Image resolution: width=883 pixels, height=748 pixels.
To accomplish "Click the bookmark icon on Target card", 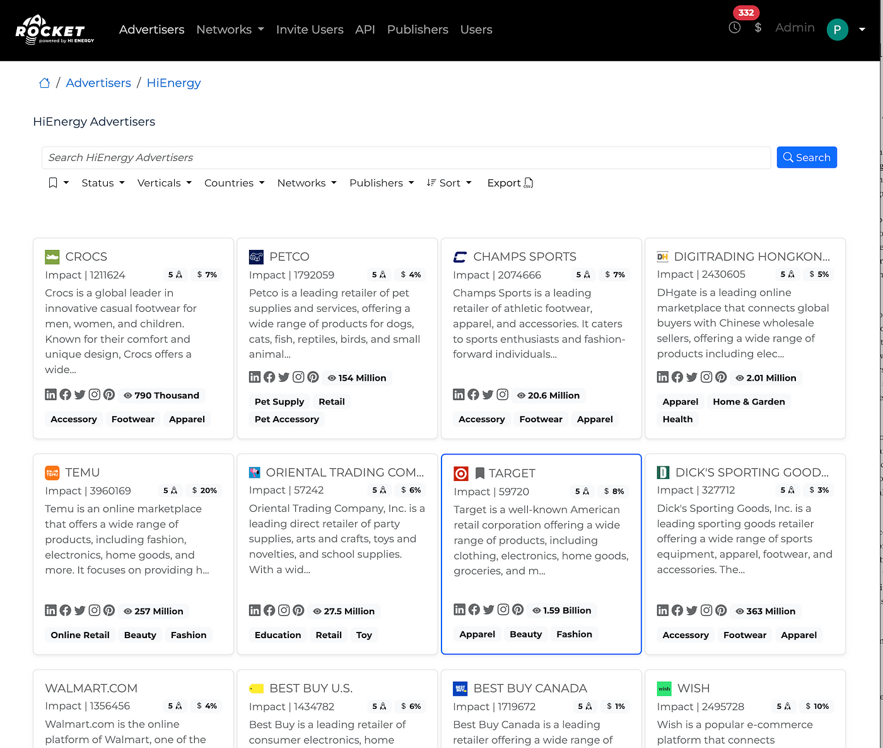I will tap(480, 473).
